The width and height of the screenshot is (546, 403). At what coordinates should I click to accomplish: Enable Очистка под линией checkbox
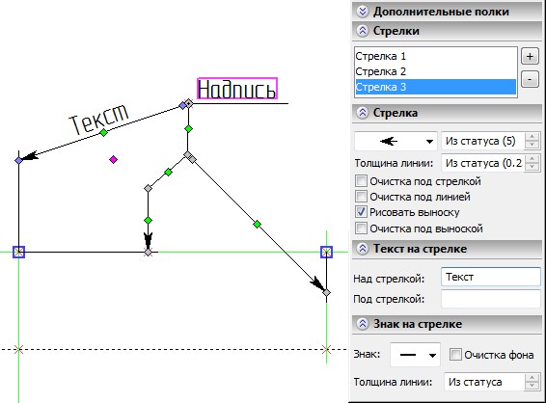click(x=361, y=197)
